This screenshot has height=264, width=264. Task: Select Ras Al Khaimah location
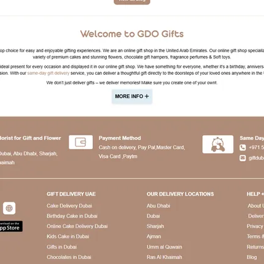[x=164, y=257]
